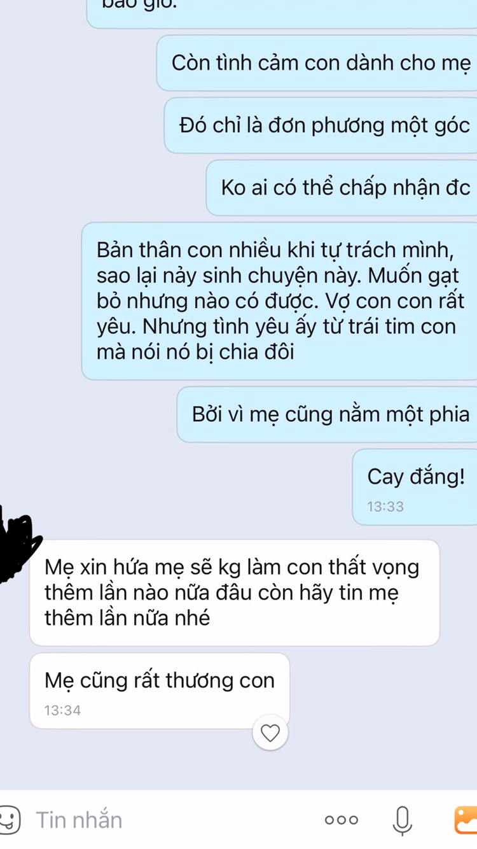Open the three-dots more options
477x849 pixels.
coord(342,820)
